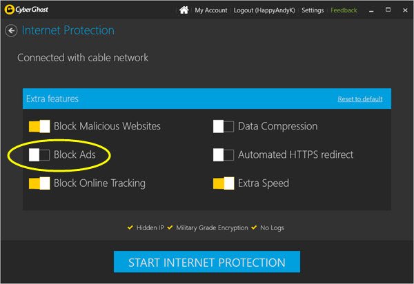Open the Feedback link
414x284 pixels.
click(x=344, y=10)
